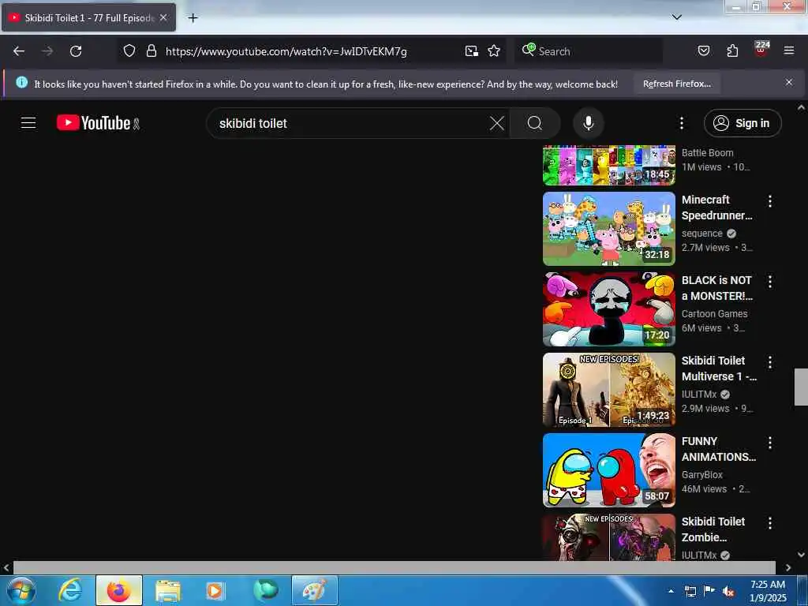Sign in to YouTube
Screen dimensions: 808x606
click(742, 123)
